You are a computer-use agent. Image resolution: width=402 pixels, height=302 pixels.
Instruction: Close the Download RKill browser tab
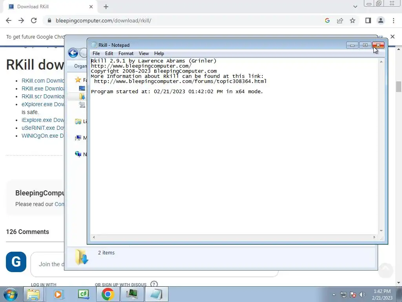coord(91,7)
